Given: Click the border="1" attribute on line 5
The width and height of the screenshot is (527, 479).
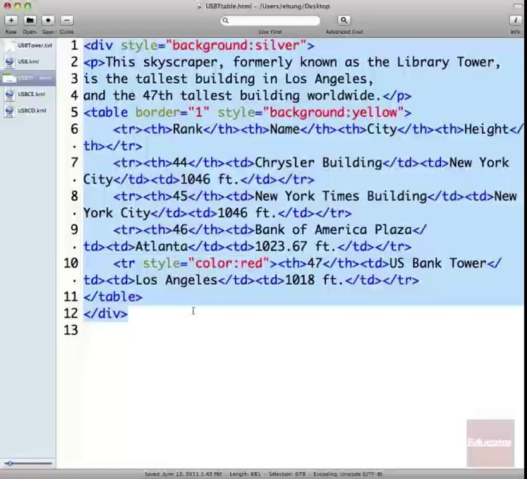Looking at the screenshot, I should (x=172, y=112).
